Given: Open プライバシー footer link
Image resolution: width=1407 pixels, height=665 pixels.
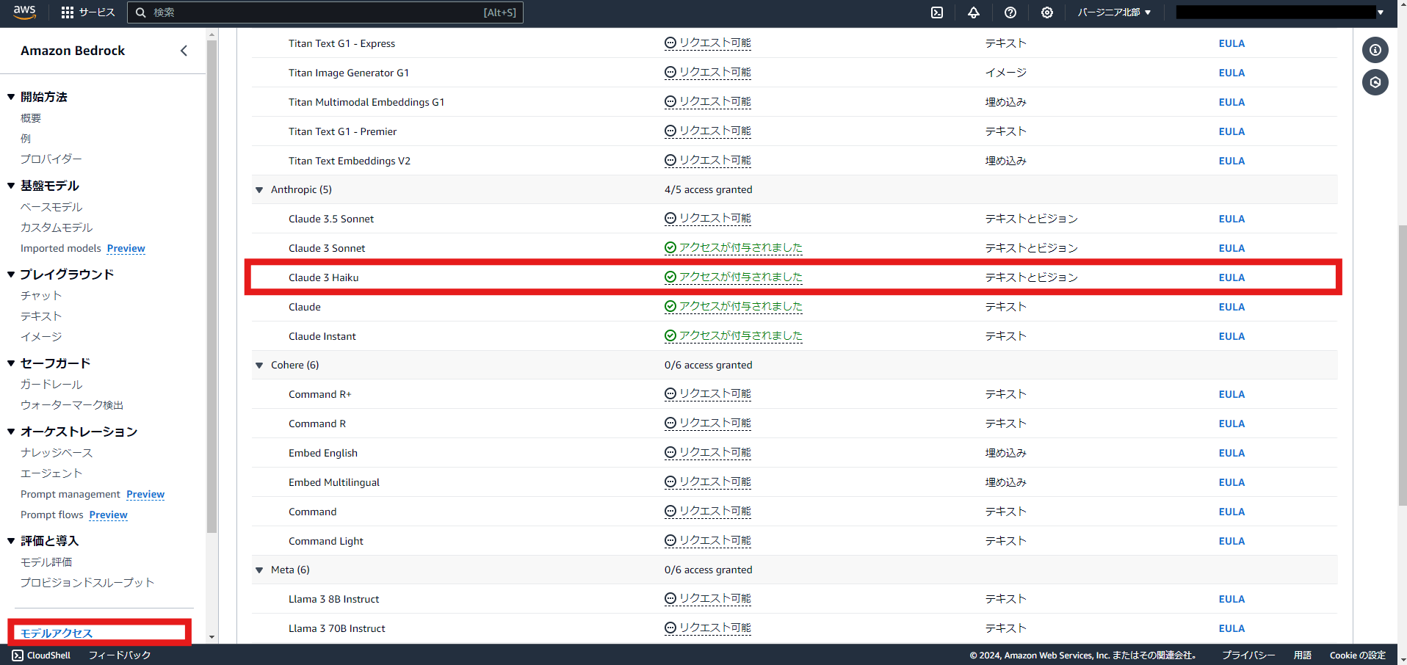Looking at the screenshot, I should (1248, 655).
